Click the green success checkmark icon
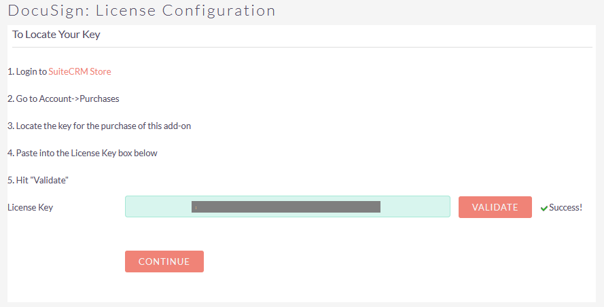604x307 pixels. [544, 208]
